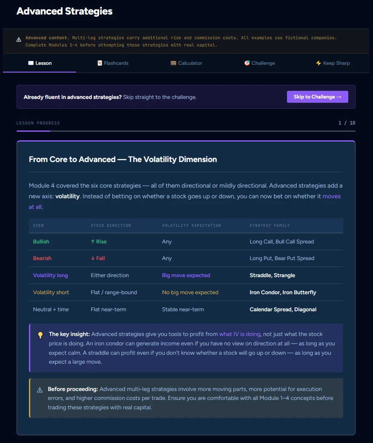373x443 pixels.
Task: Click the VOLATILITY EXPECTATION column header
Action: tap(191, 226)
